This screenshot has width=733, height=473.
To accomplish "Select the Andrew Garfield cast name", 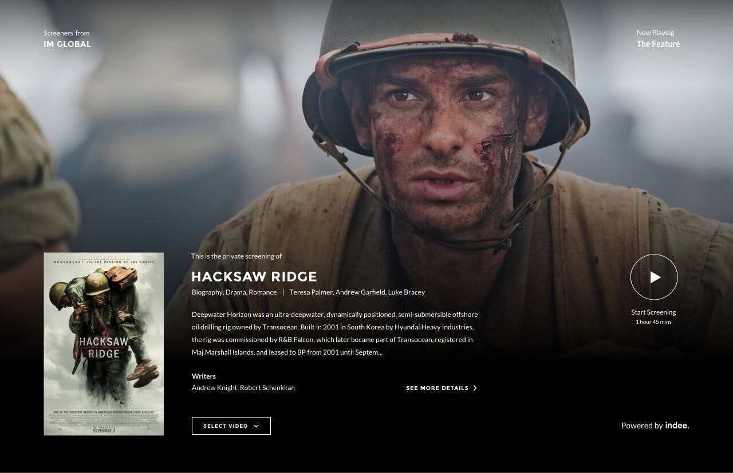I will [360, 292].
